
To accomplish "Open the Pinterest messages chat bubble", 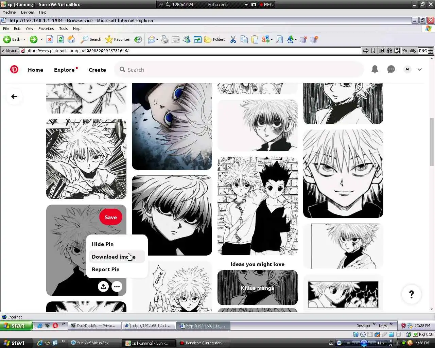I will pyautogui.click(x=391, y=69).
